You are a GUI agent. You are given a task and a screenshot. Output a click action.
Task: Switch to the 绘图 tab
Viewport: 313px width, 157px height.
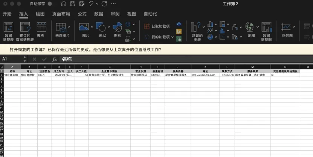[40, 14]
